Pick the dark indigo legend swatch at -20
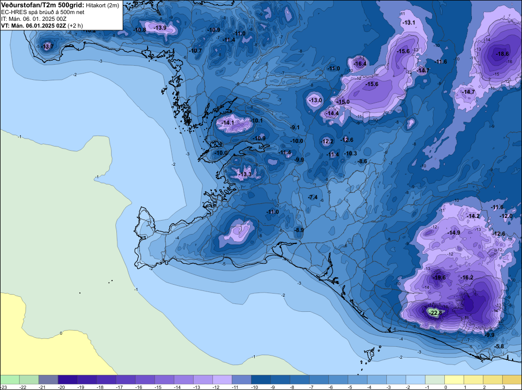The image size is (522, 390). [67, 380]
